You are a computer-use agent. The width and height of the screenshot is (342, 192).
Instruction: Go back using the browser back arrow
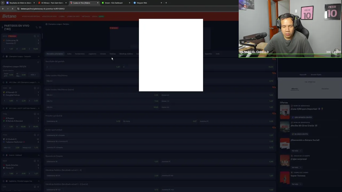3,9
